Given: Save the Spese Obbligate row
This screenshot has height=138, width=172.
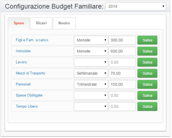Looking at the screenshot, I should point(147,95).
